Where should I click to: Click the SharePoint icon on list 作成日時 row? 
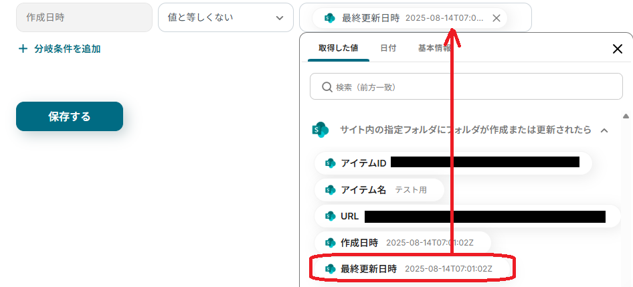click(x=331, y=243)
